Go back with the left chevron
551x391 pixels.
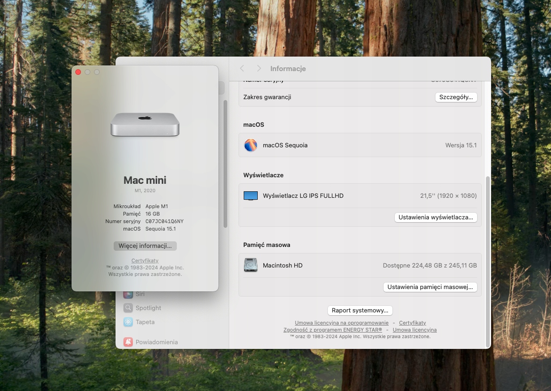242,68
